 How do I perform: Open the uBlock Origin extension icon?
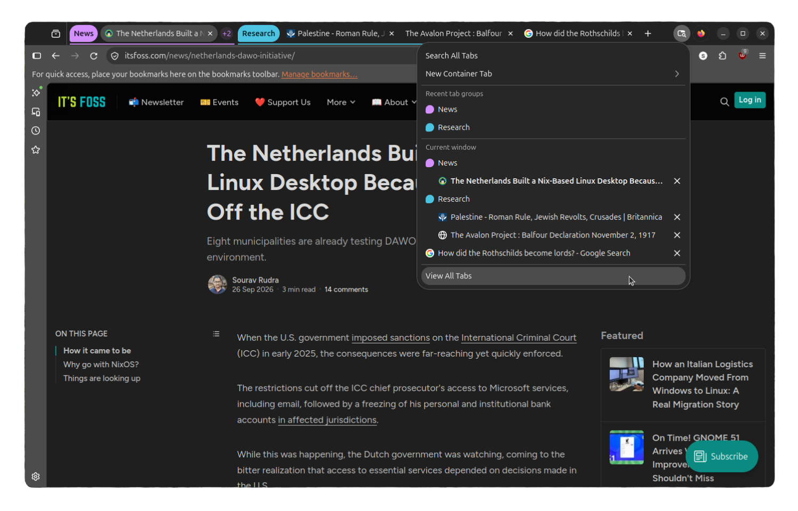coord(742,55)
